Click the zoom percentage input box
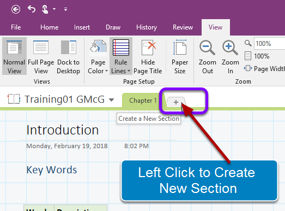Viewport: 285px width, 211px height. [270, 43]
